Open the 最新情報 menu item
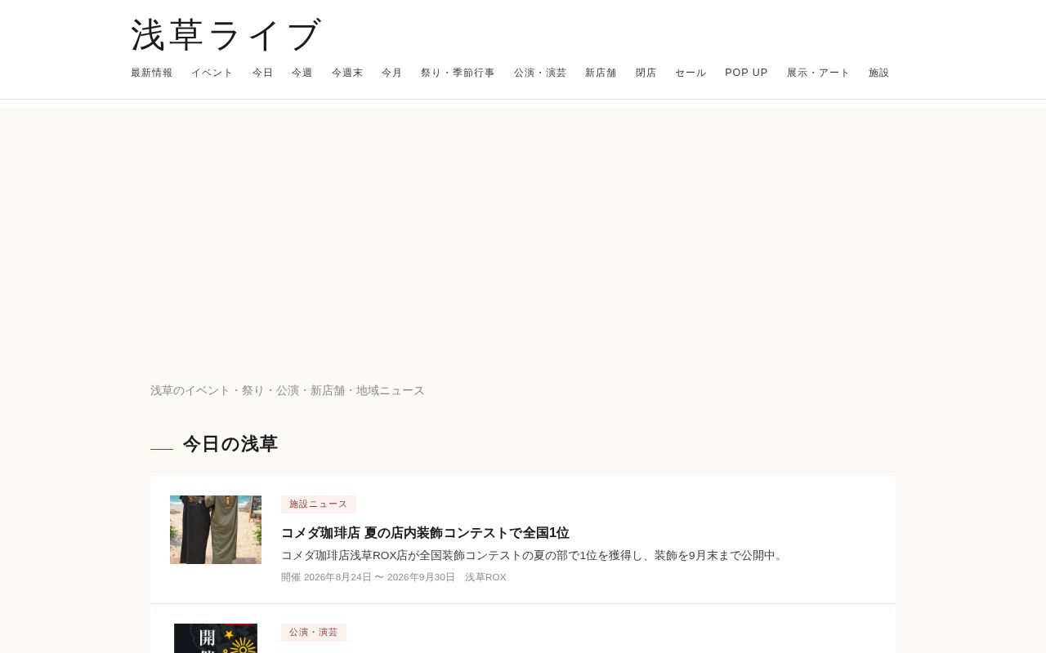The width and height of the screenshot is (1046, 653). (x=152, y=73)
